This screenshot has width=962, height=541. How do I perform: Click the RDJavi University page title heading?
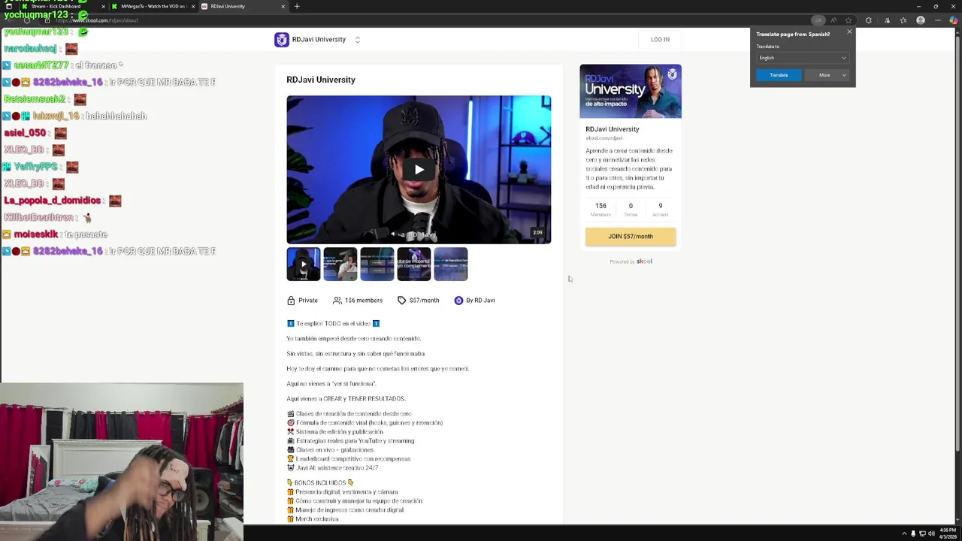(x=321, y=80)
